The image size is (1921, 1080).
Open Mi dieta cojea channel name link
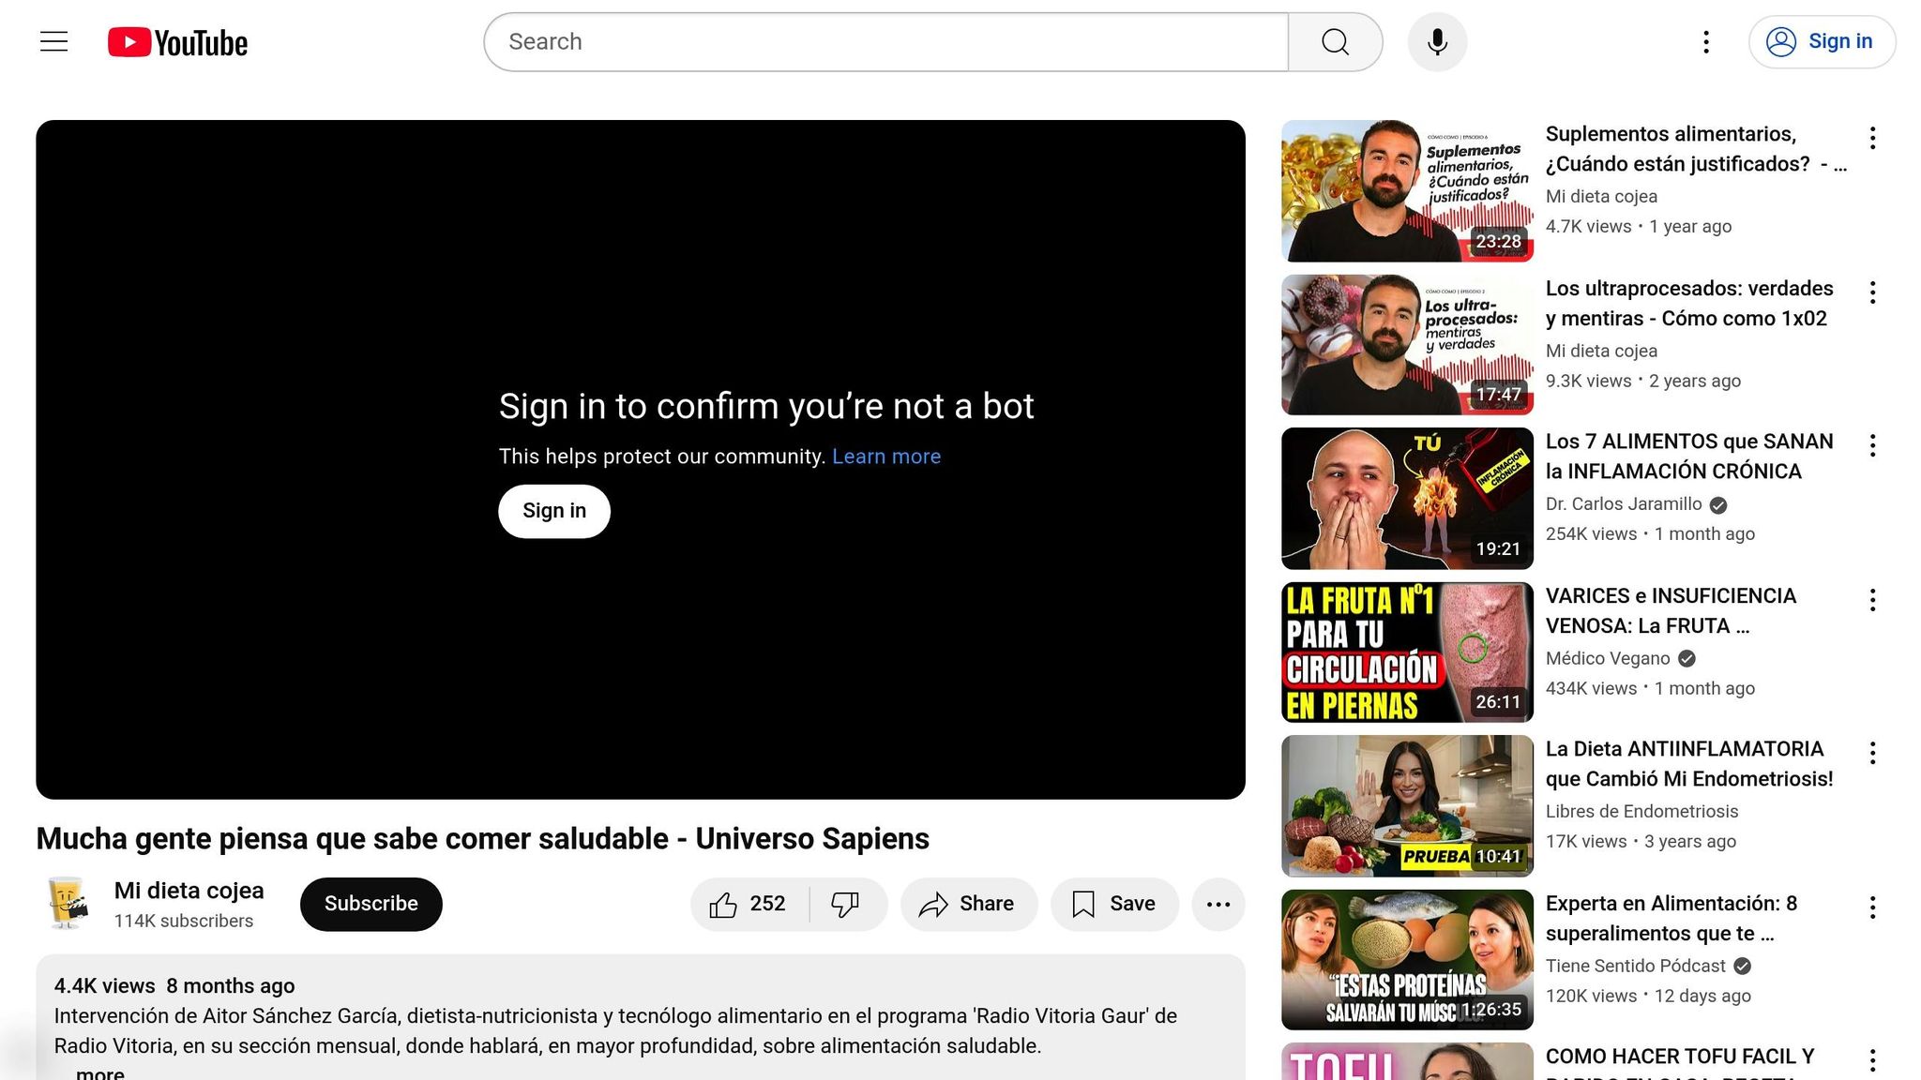[189, 891]
